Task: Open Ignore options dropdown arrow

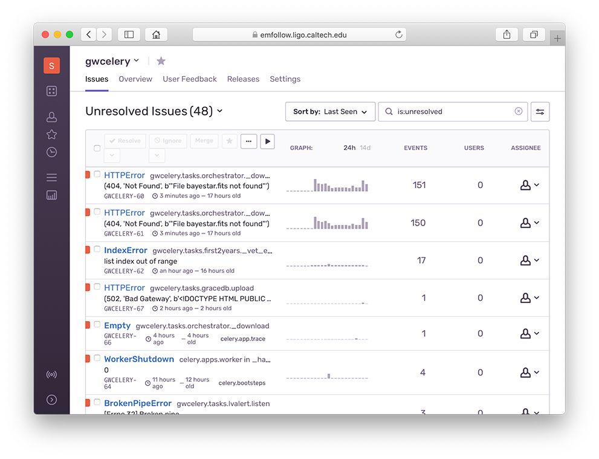Action: click(x=157, y=155)
